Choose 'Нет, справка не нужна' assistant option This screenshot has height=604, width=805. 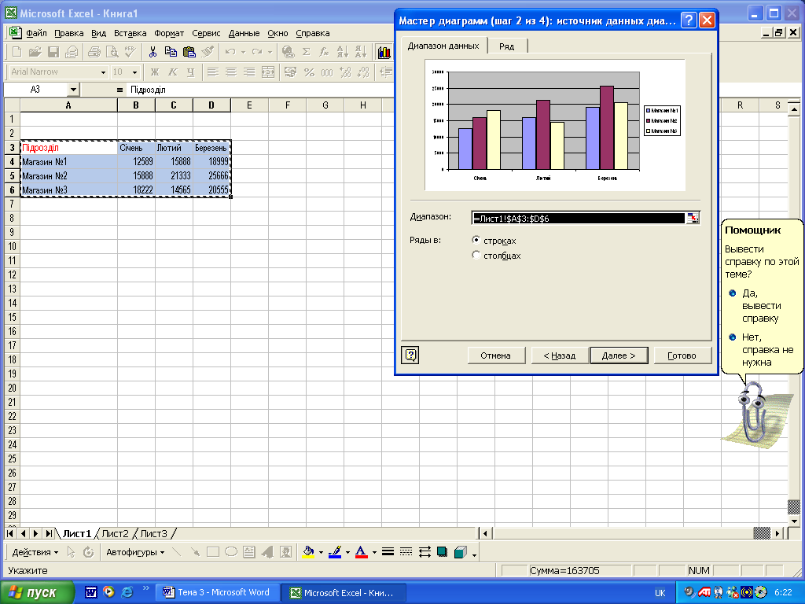point(761,350)
